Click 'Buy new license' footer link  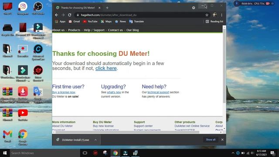(x=103, y=126)
